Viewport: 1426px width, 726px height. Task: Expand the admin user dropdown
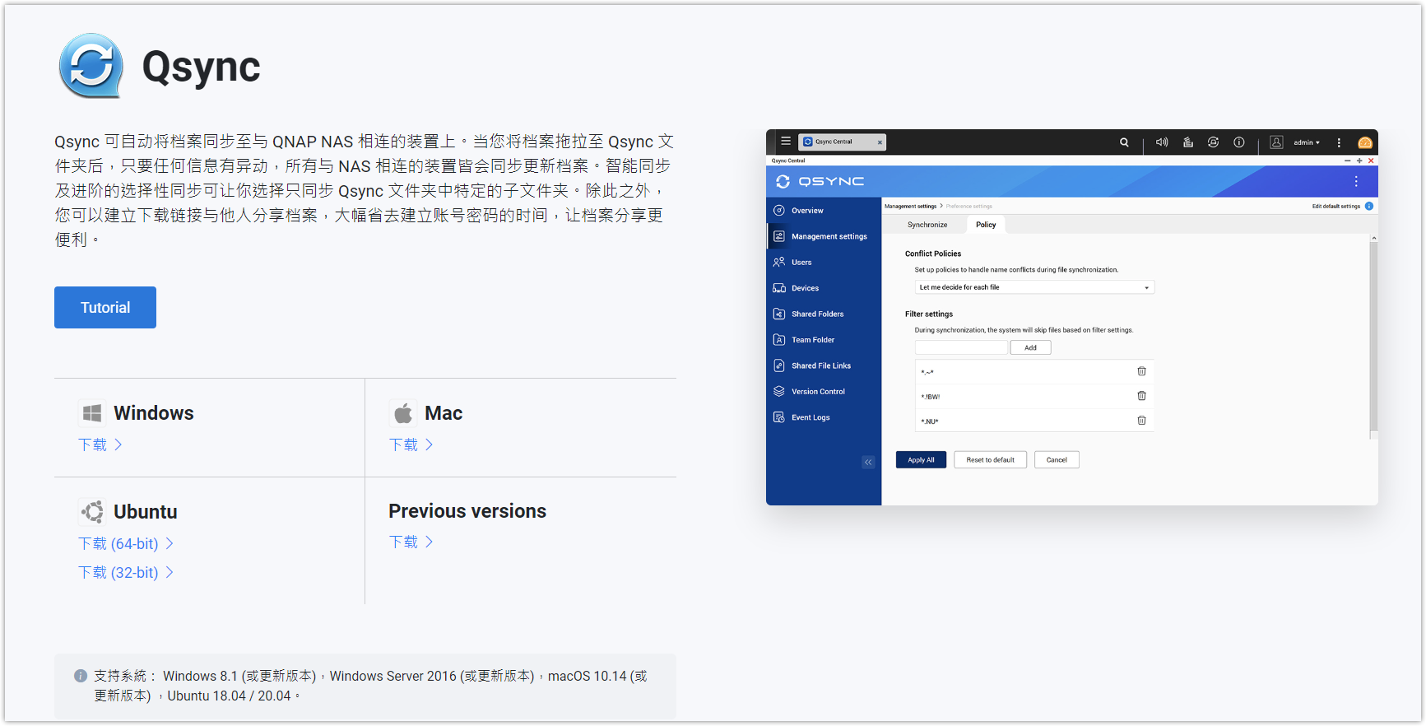coord(1306,142)
